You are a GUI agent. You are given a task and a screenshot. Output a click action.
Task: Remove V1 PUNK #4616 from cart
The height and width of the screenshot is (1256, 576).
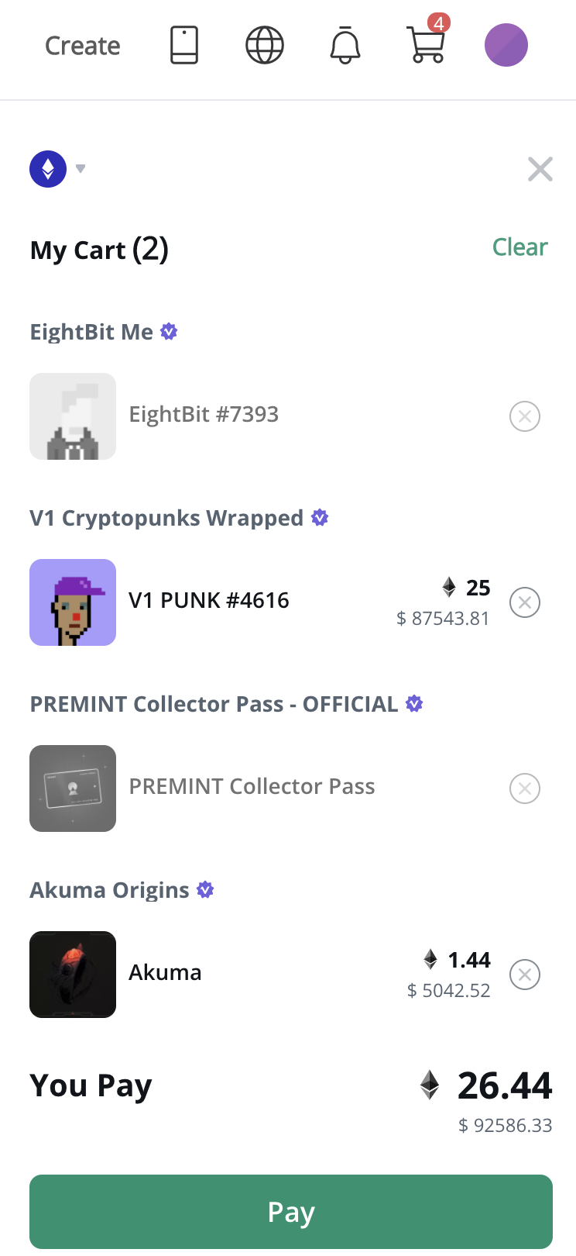[x=525, y=602]
